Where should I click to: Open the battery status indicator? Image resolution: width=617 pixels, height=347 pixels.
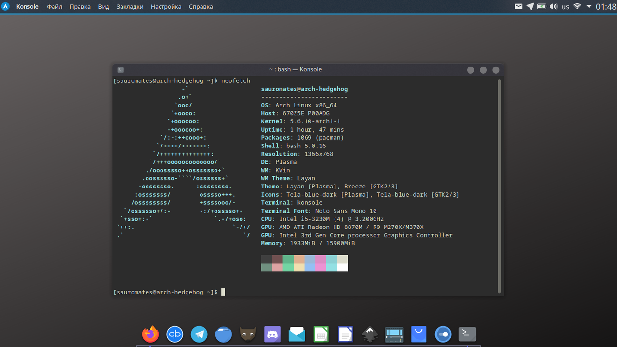pyautogui.click(x=542, y=7)
